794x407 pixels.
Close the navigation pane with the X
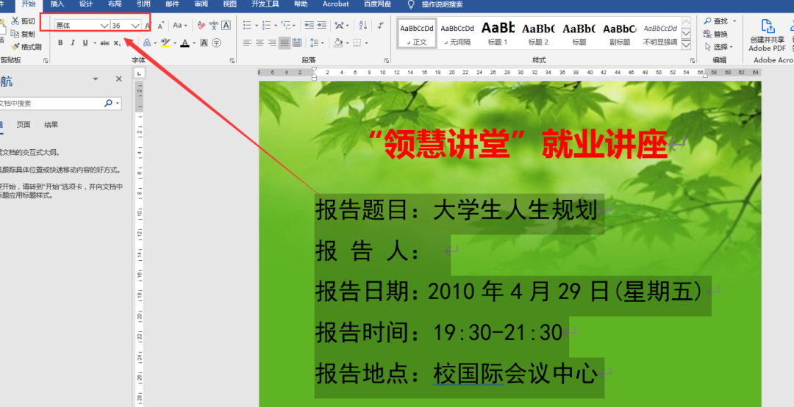(119, 79)
